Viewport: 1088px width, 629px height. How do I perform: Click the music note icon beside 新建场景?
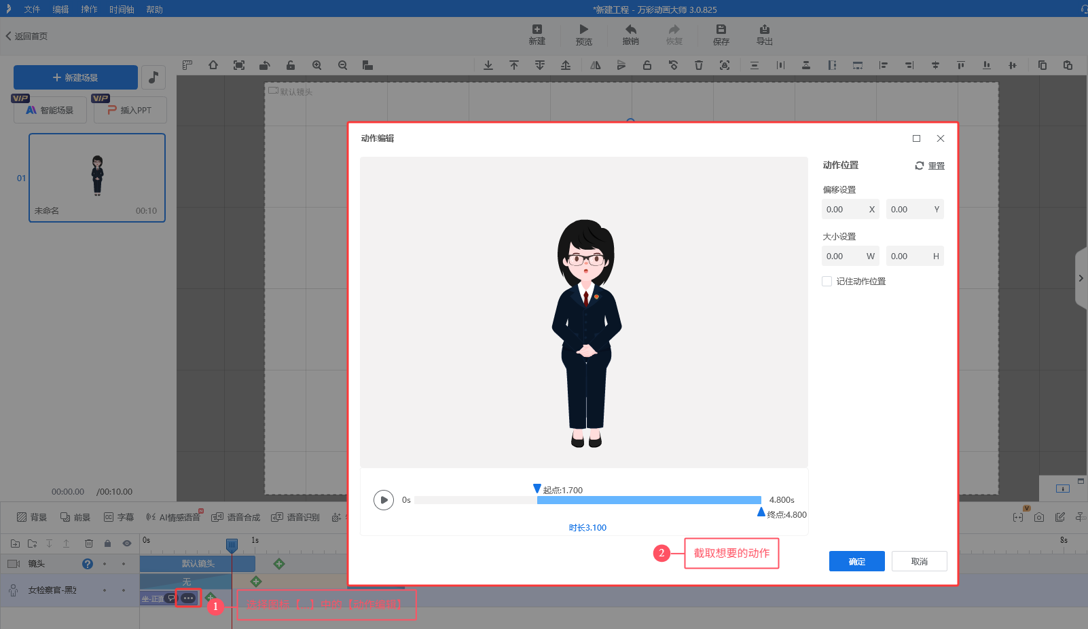pyautogui.click(x=153, y=77)
